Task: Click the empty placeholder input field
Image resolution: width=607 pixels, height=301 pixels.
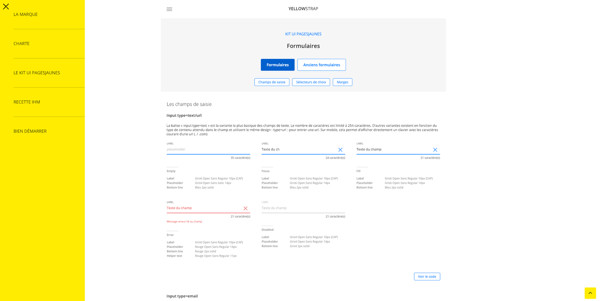Action: [208, 149]
